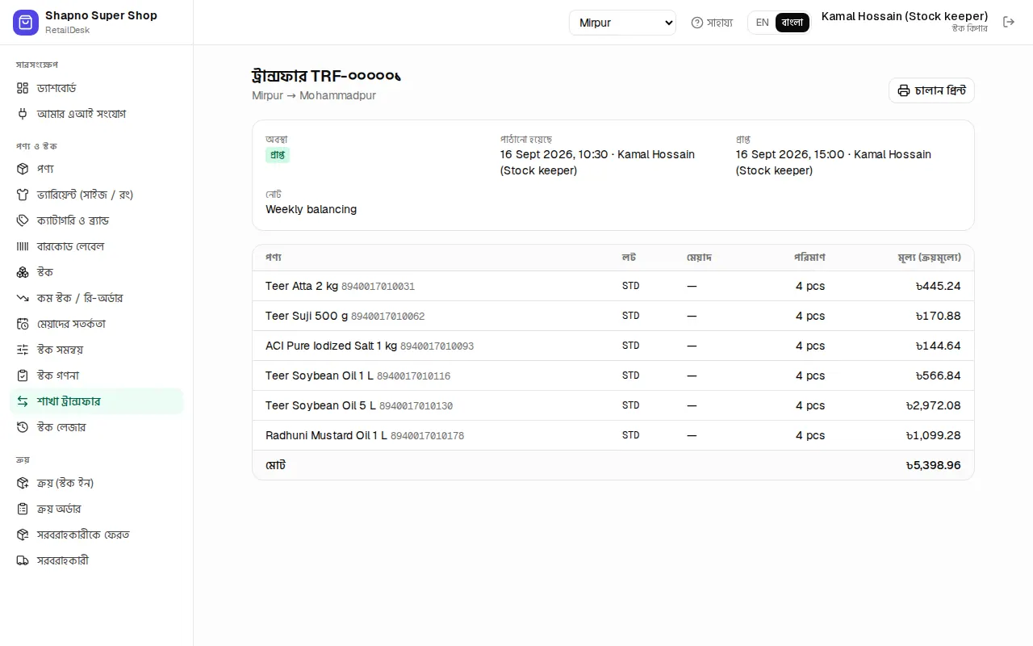Screen dimensions: 1033x646
Task: Click the সাহায্য help link
Action: coord(712,23)
